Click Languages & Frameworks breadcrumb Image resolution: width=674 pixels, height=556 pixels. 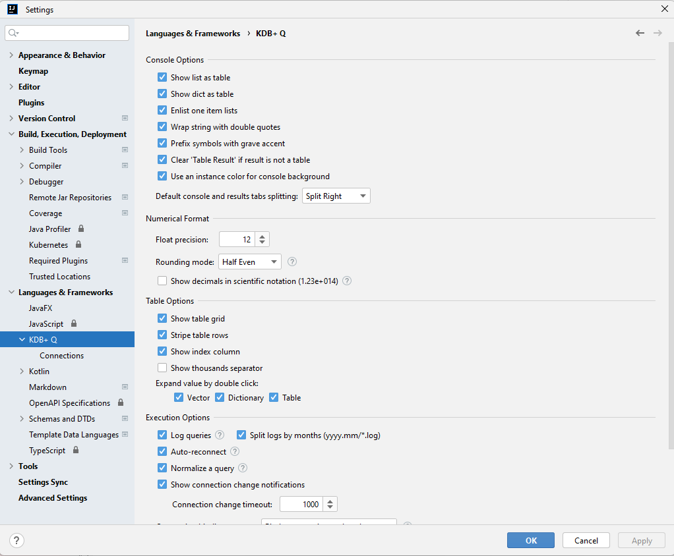pos(193,33)
